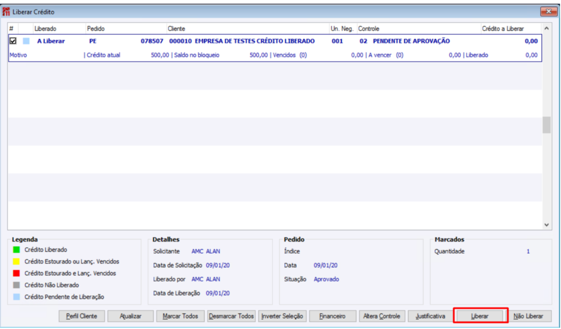Click the Índice label in Pedido panel
The image size is (561, 329).
click(x=292, y=251)
